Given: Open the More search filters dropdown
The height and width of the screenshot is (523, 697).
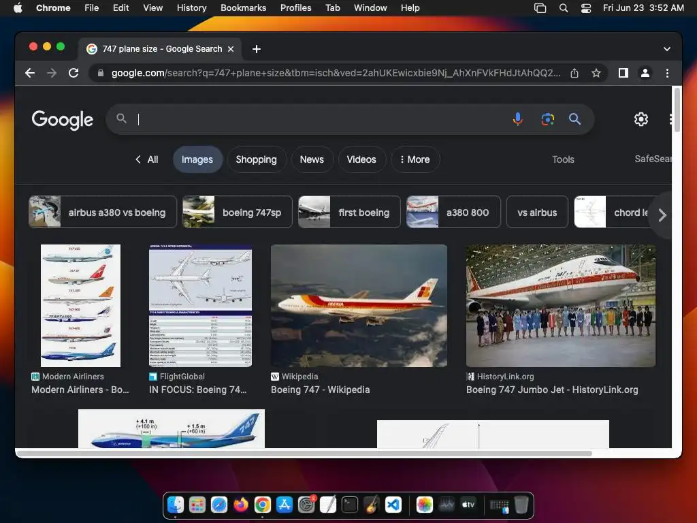Looking at the screenshot, I should [415, 159].
